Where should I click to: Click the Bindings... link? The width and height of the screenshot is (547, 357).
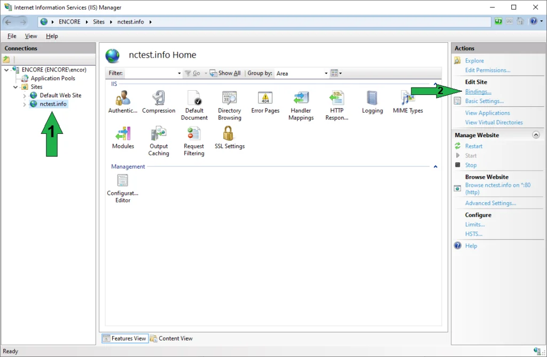[x=478, y=92]
